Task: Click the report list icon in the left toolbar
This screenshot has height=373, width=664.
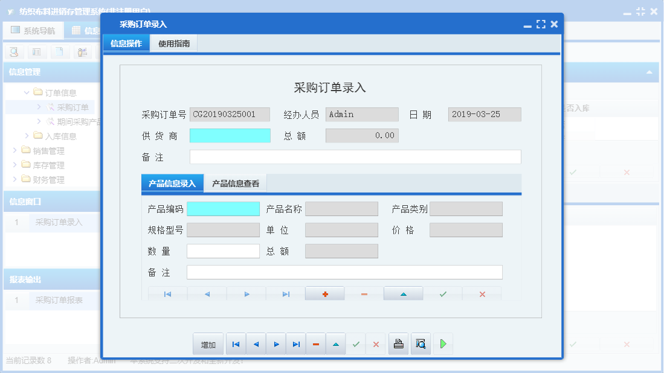Action: click(x=36, y=52)
